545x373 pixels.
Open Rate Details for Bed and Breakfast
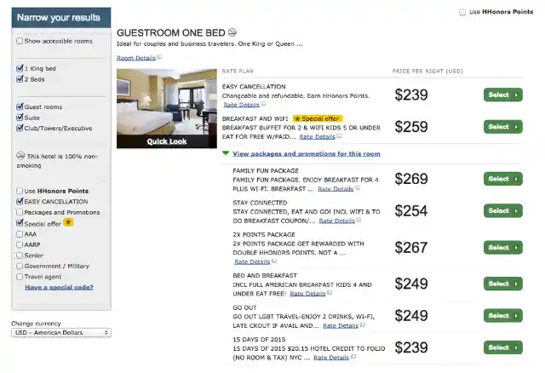click(307, 293)
